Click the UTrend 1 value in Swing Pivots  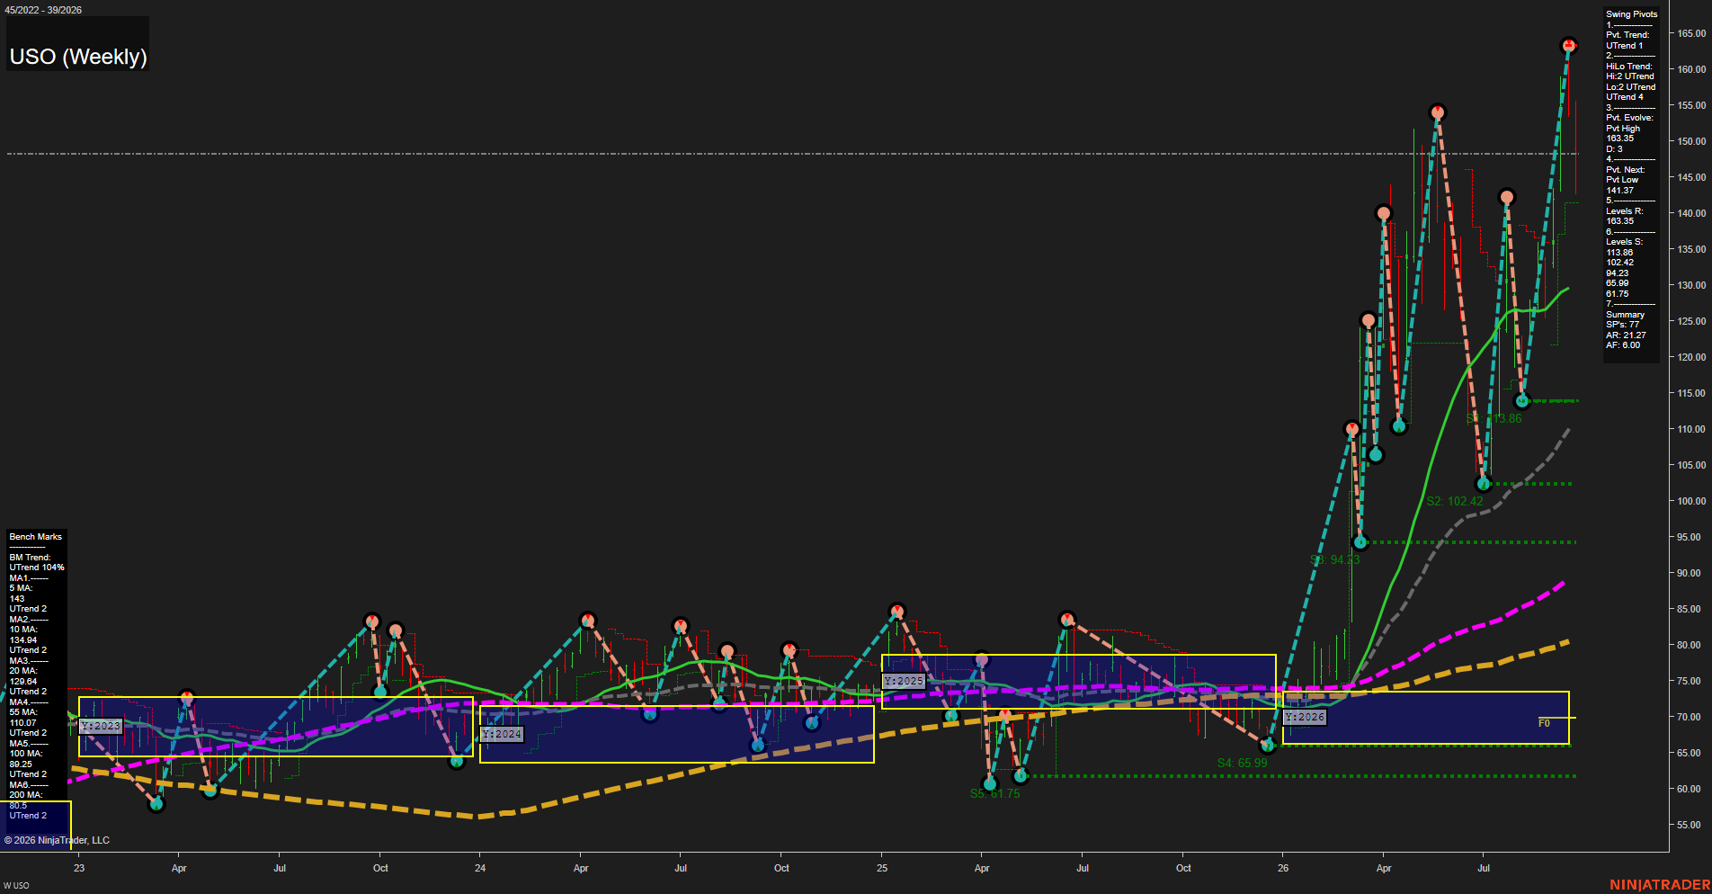pos(1624,46)
